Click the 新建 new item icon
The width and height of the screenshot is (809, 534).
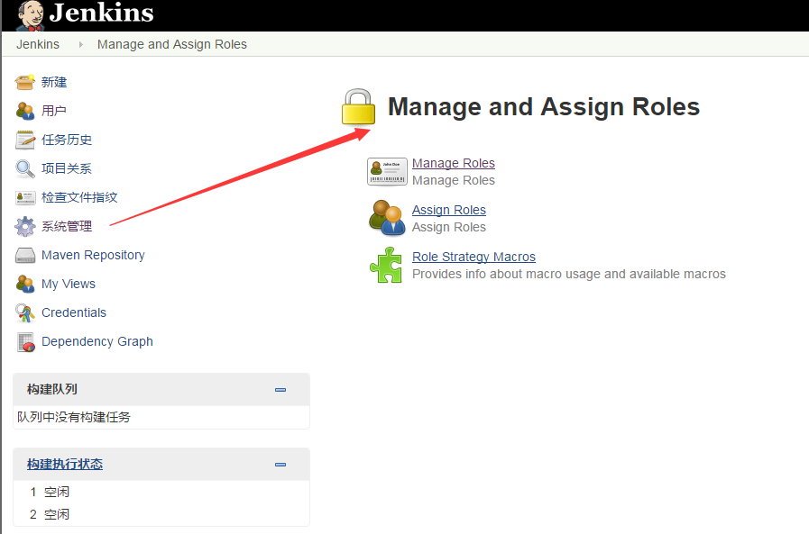tap(25, 82)
